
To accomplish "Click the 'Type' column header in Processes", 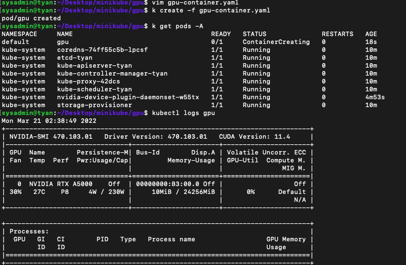I will coord(128,239).
